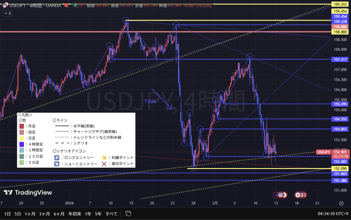Click the 157.517 price level label
Viewport: 351px width, 220px height.
tap(341, 59)
